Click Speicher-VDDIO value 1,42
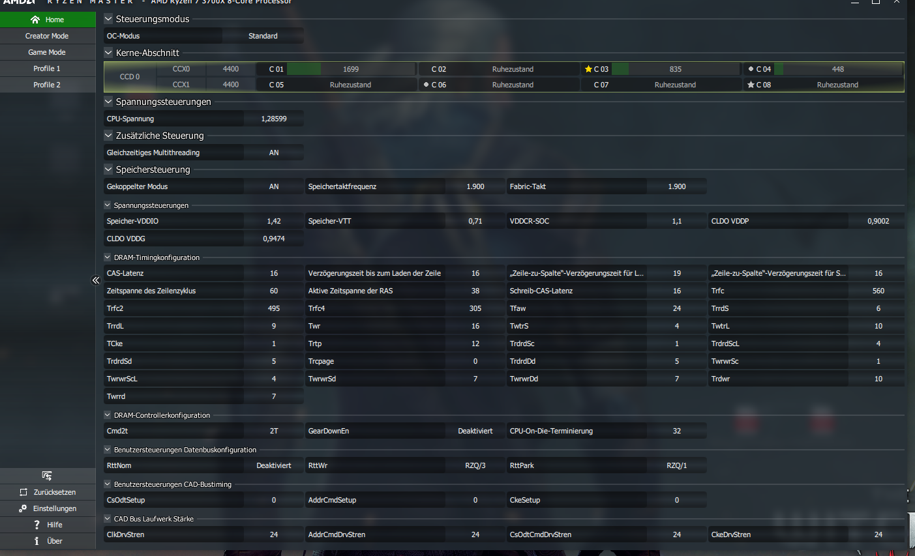This screenshot has height=556, width=915. 274,221
